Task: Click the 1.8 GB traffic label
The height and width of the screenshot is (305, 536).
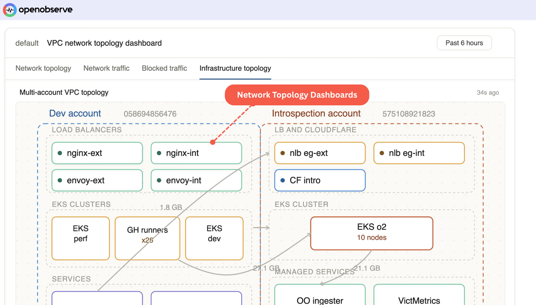Action: click(x=171, y=207)
